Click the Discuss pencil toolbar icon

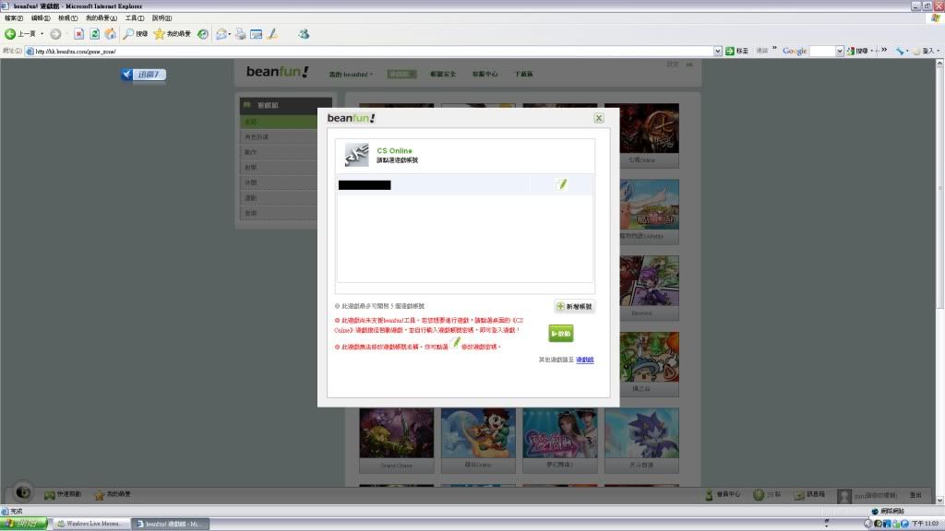pos(272,34)
